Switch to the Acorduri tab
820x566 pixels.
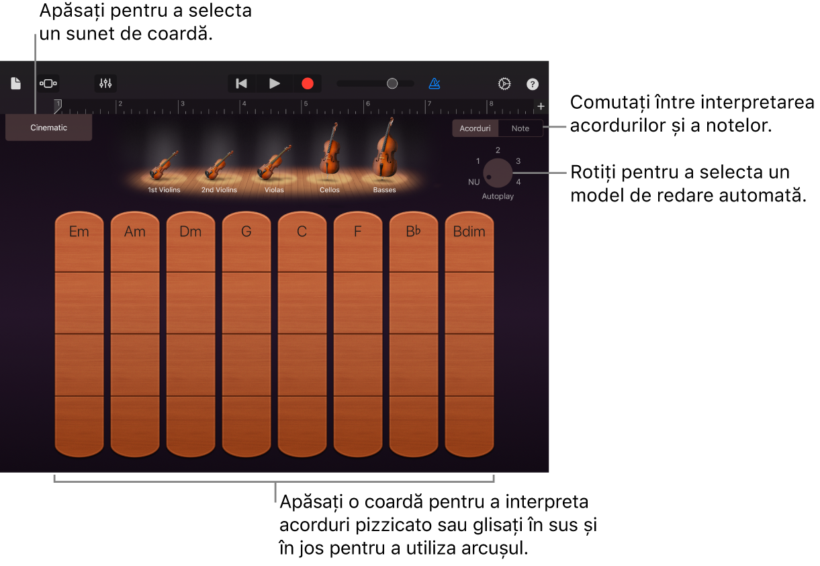(475, 128)
